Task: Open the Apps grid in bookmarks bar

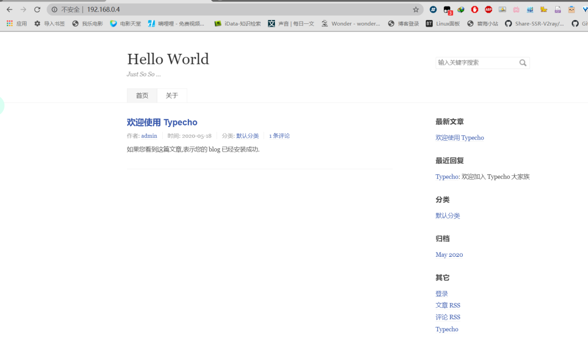Action: [x=16, y=23]
